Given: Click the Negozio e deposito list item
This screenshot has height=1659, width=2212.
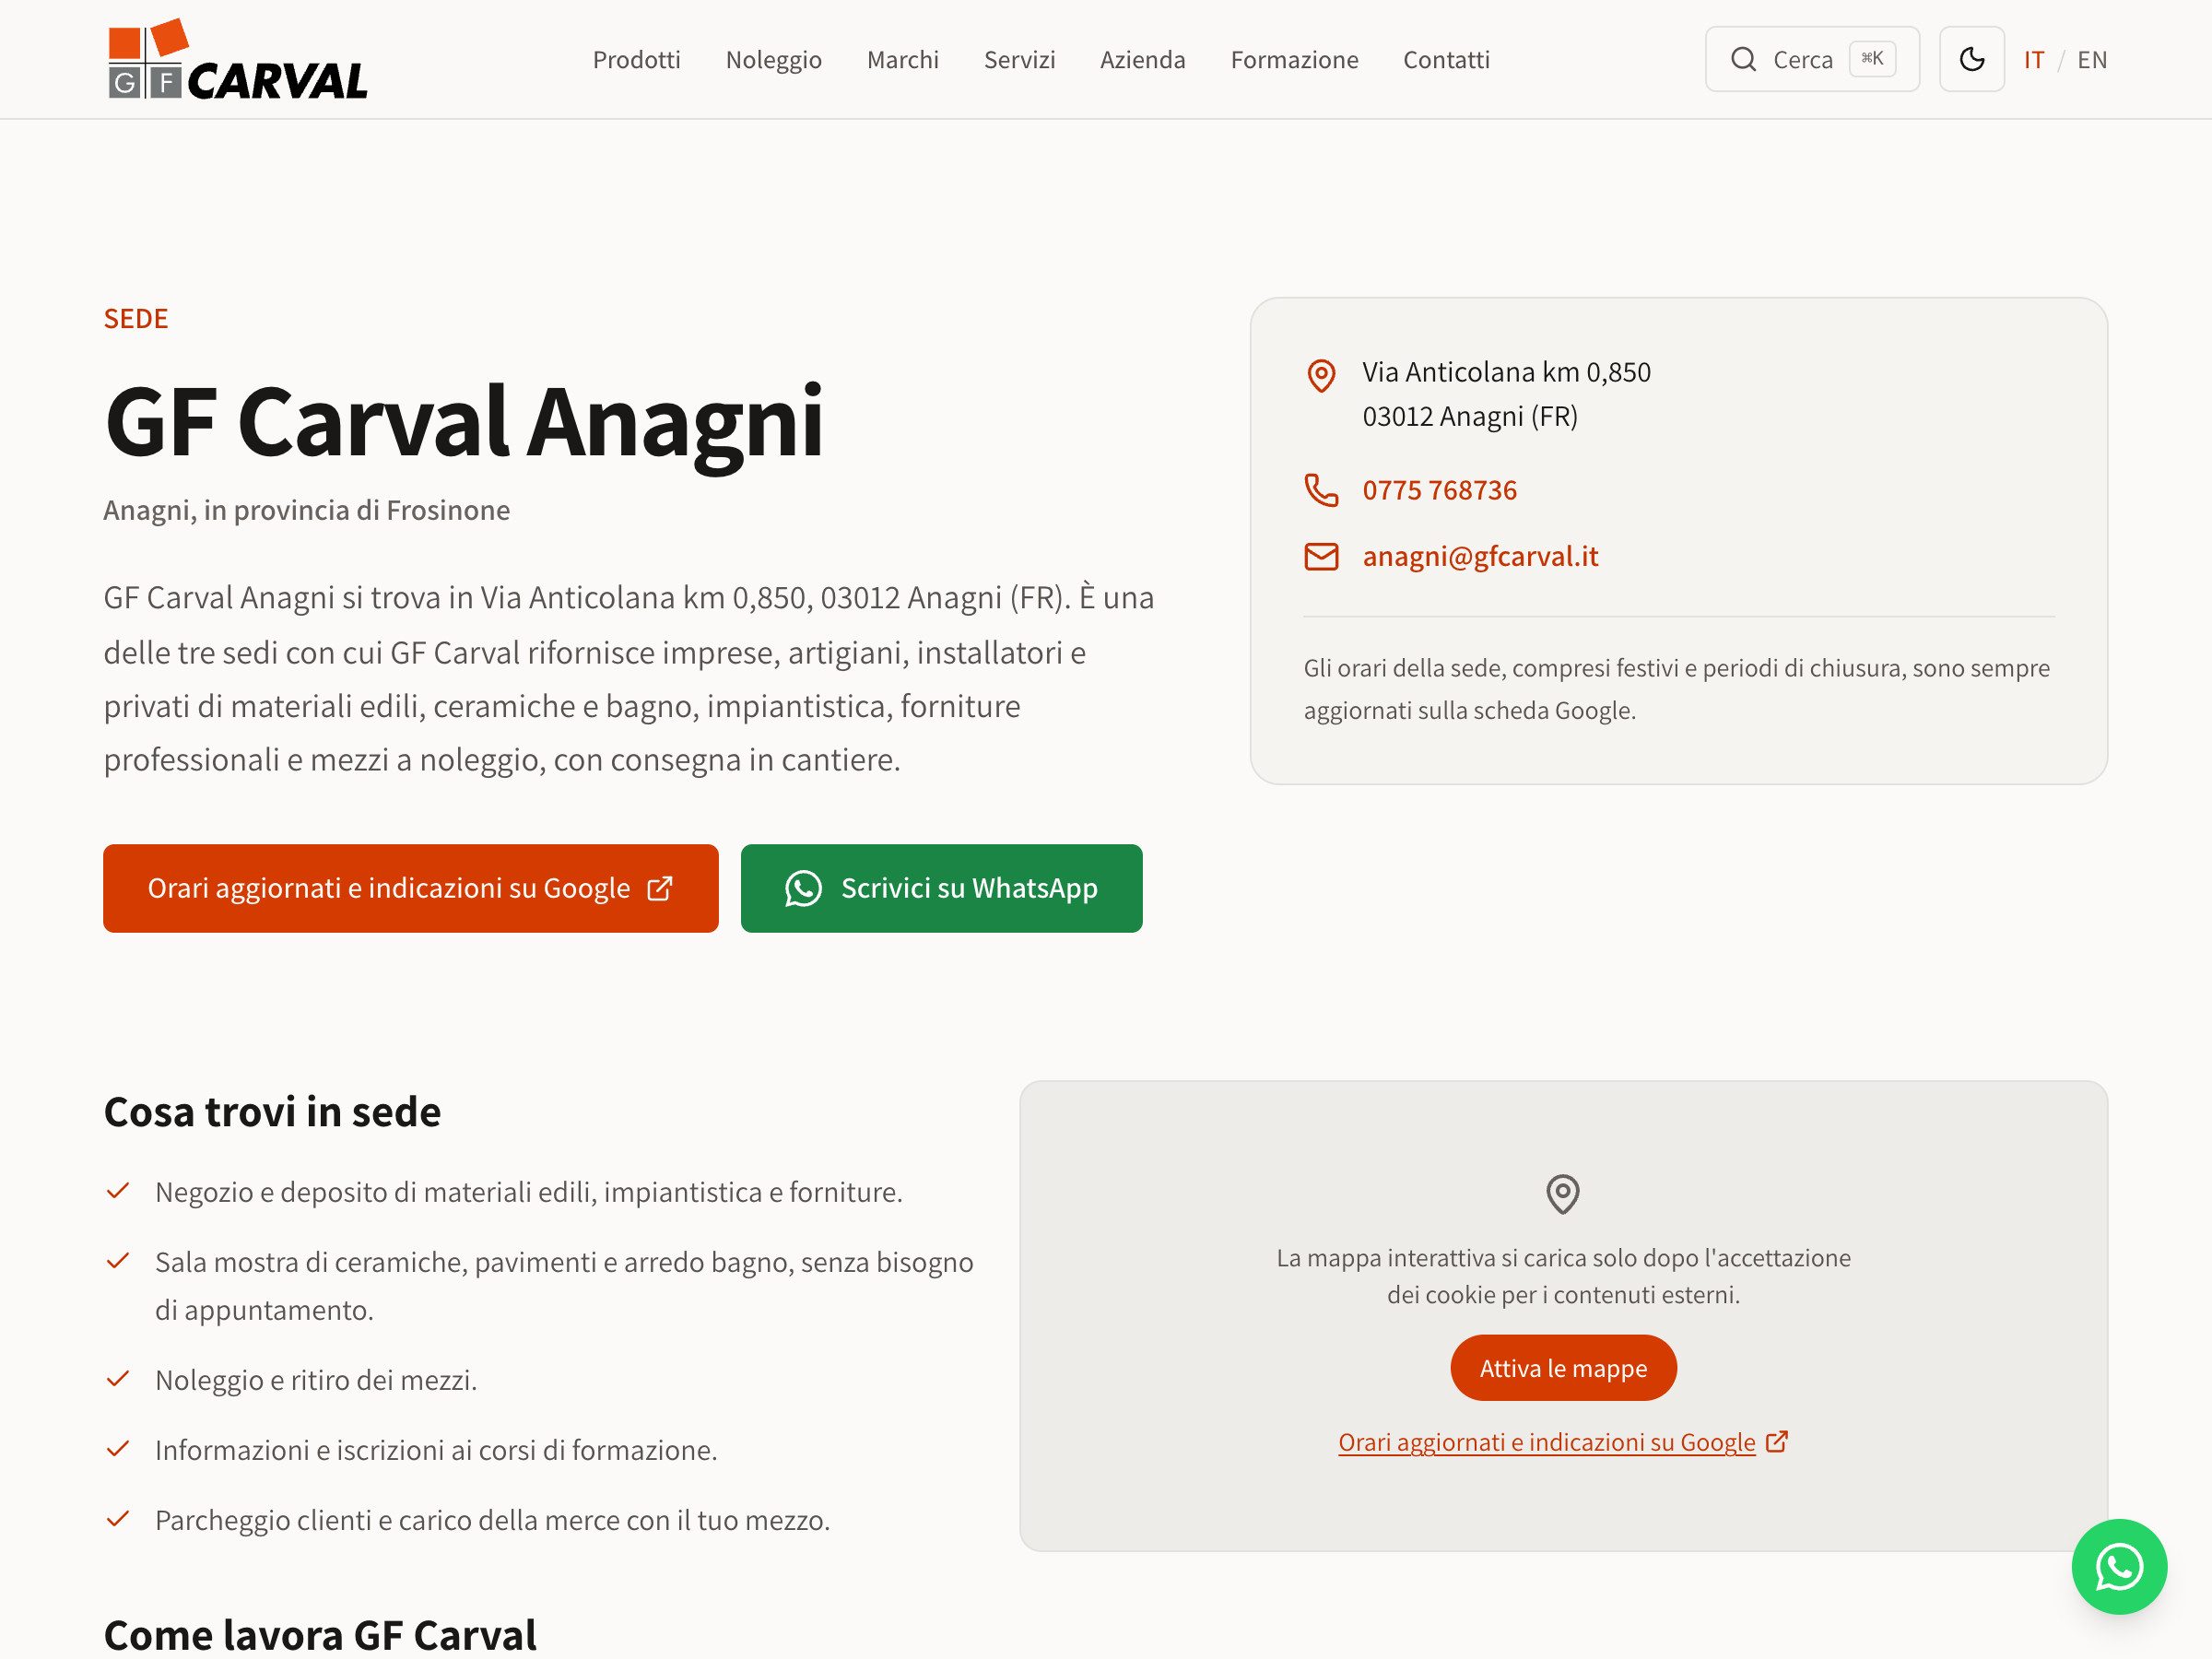Looking at the screenshot, I should coord(528,1192).
